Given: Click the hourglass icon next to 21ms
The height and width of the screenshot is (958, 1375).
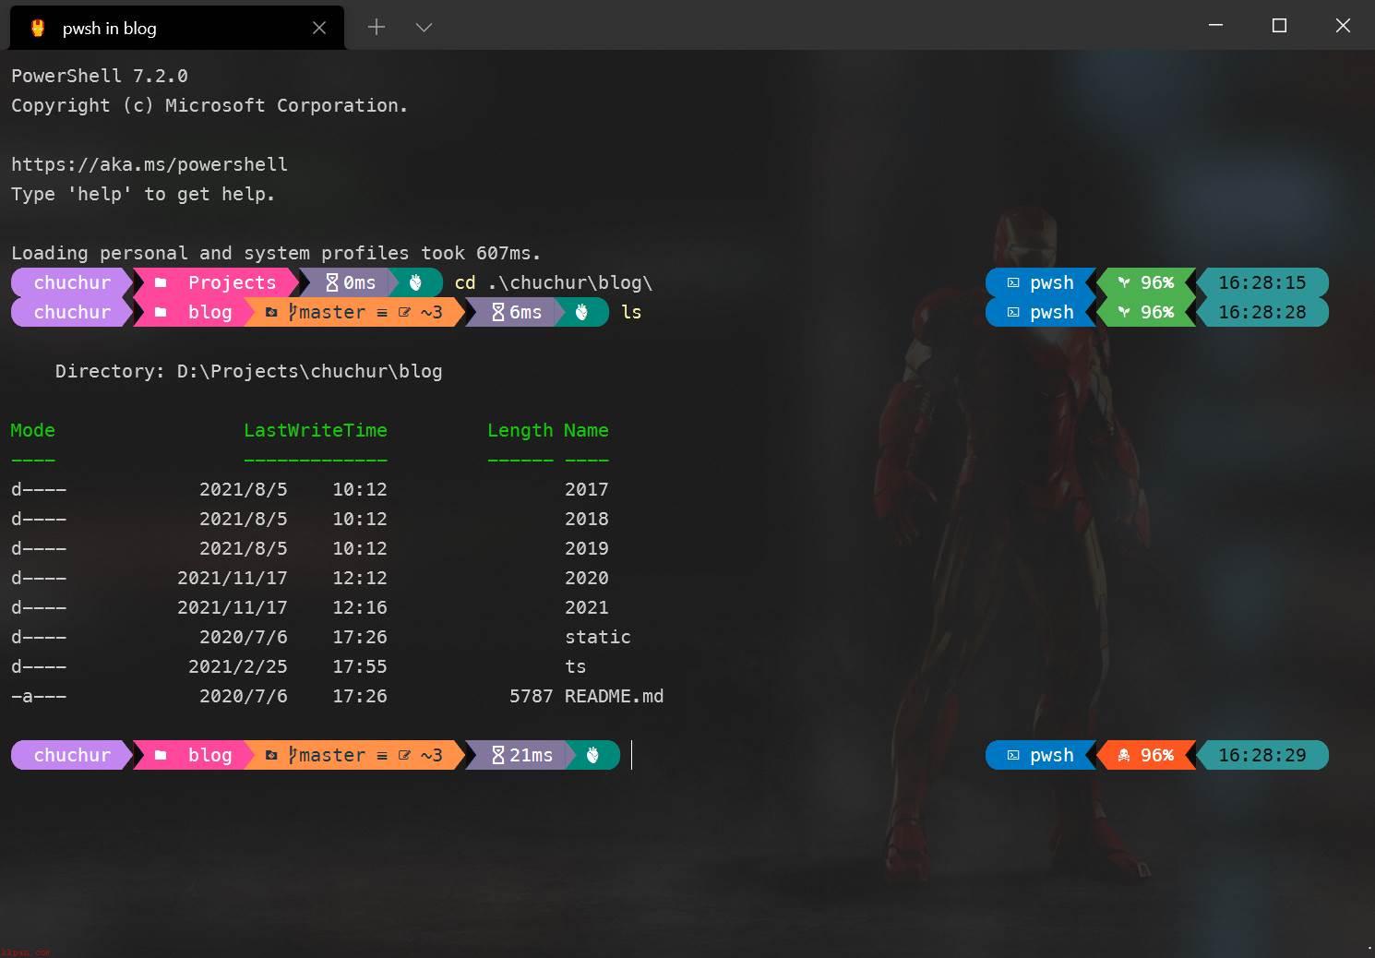Looking at the screenshot, I should pyautogui.click(x=498, y=755).
